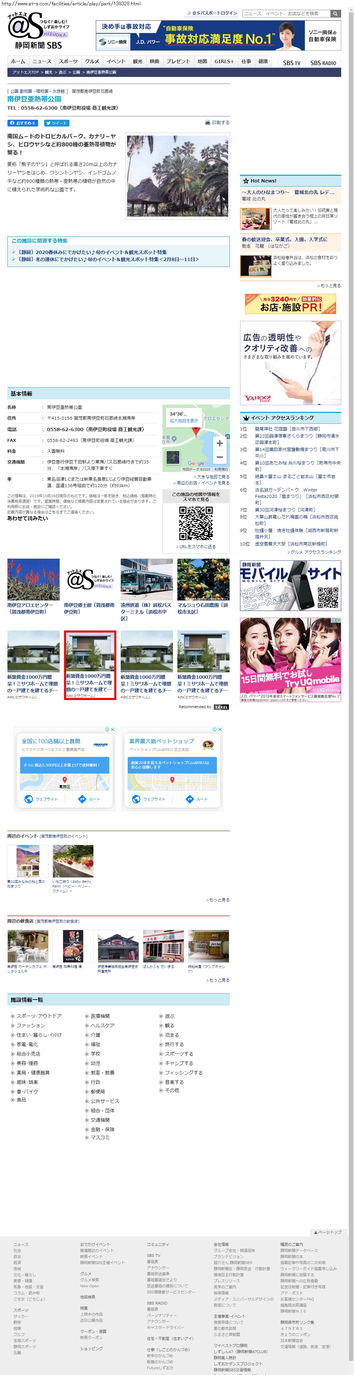Click the magnify icon on the park photo

(225, 212)
